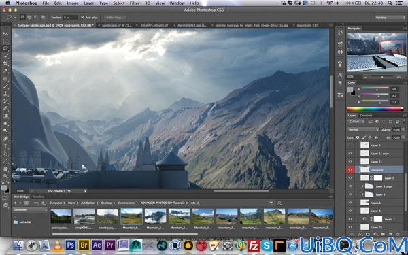Image resolution: width=408 pixels, height=255 pixels.
Task: Select the Eraser tool
Action: click(5, 109)
